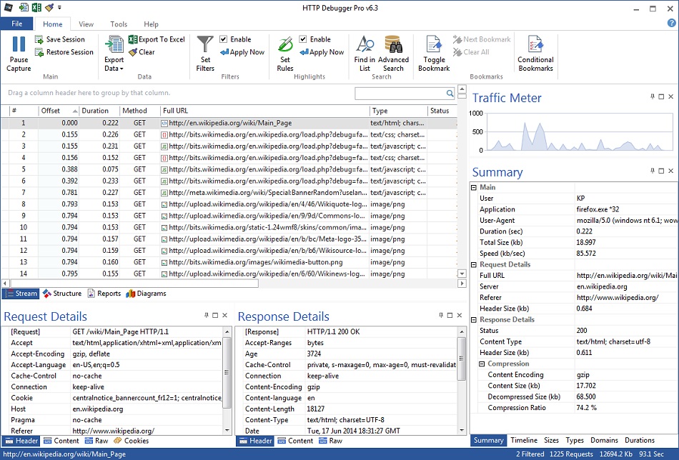Maximize the Summary panel
This screenshot has height=460, width=679.
pos(661,171)
